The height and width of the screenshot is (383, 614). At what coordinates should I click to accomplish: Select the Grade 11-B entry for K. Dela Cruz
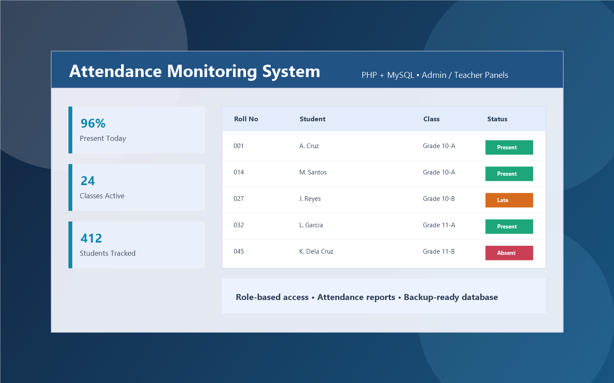click(439, 252)
